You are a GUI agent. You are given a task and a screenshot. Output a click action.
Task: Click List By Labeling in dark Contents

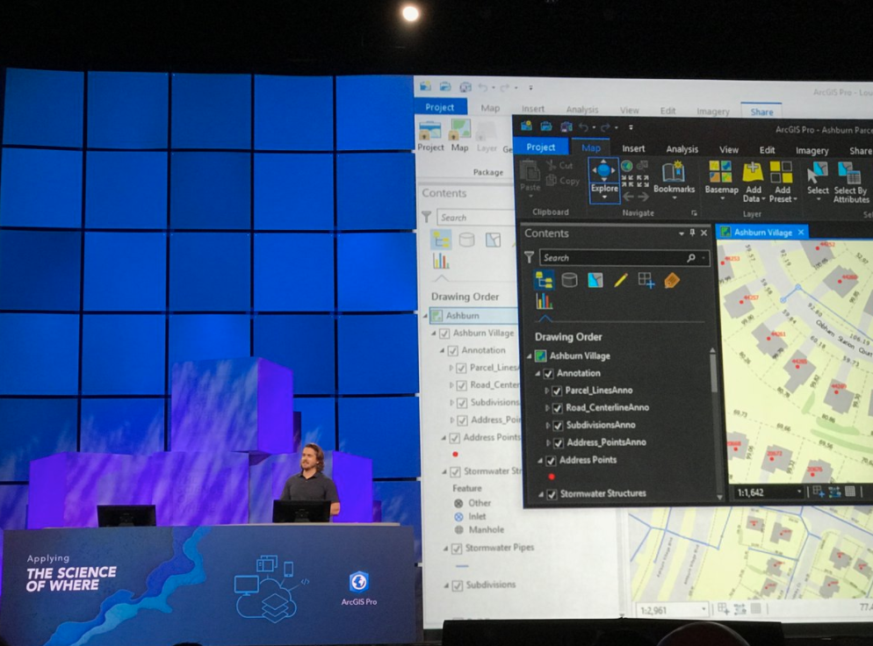672,280
